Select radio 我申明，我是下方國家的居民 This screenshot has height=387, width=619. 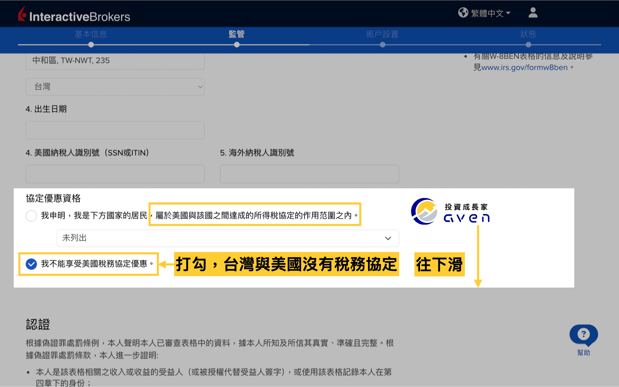(x=32, y=216)
